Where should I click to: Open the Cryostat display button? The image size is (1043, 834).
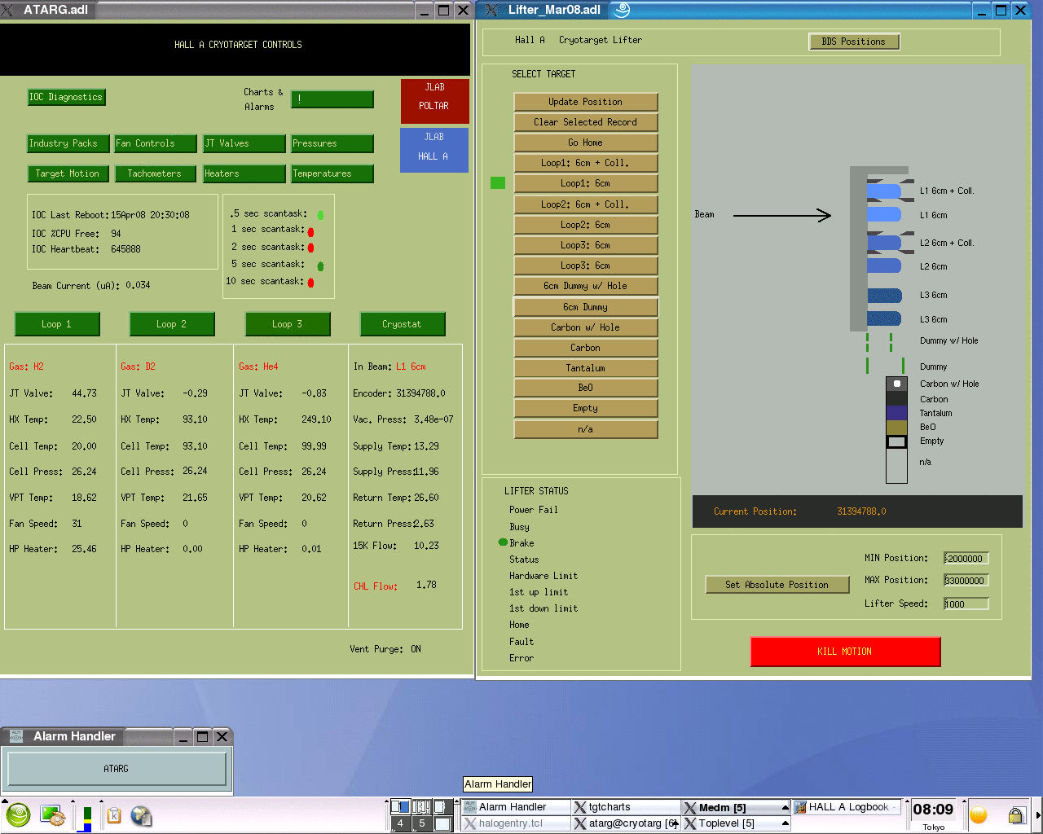(x=403, y=324)
